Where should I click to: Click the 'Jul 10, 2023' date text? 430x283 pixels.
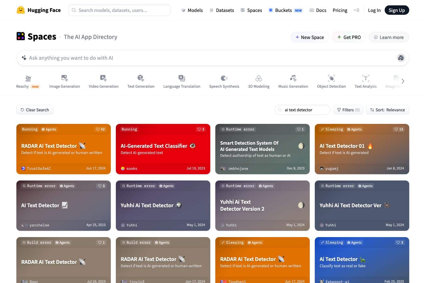tap(196, 168)
